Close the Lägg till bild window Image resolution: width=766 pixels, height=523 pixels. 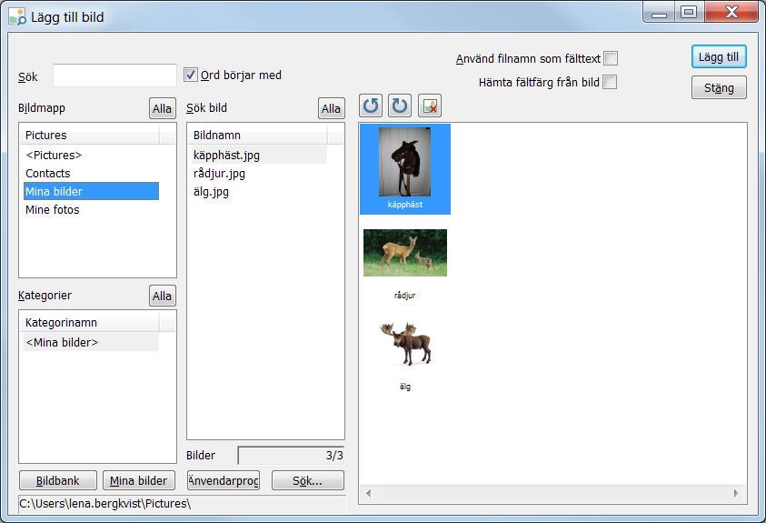(731, 12)
